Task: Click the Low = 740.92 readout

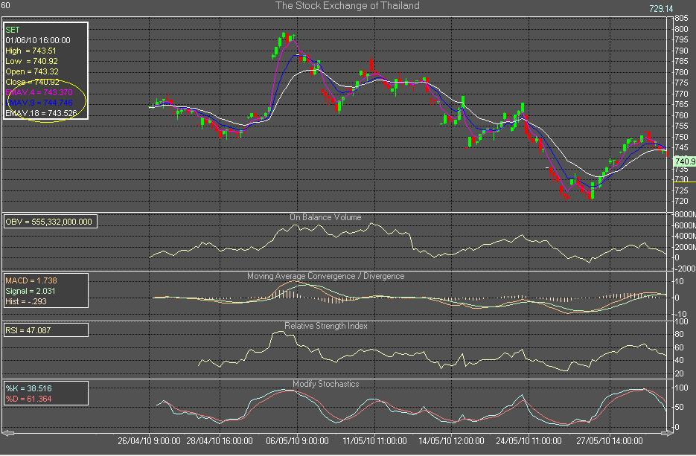Action: point(31,61)
